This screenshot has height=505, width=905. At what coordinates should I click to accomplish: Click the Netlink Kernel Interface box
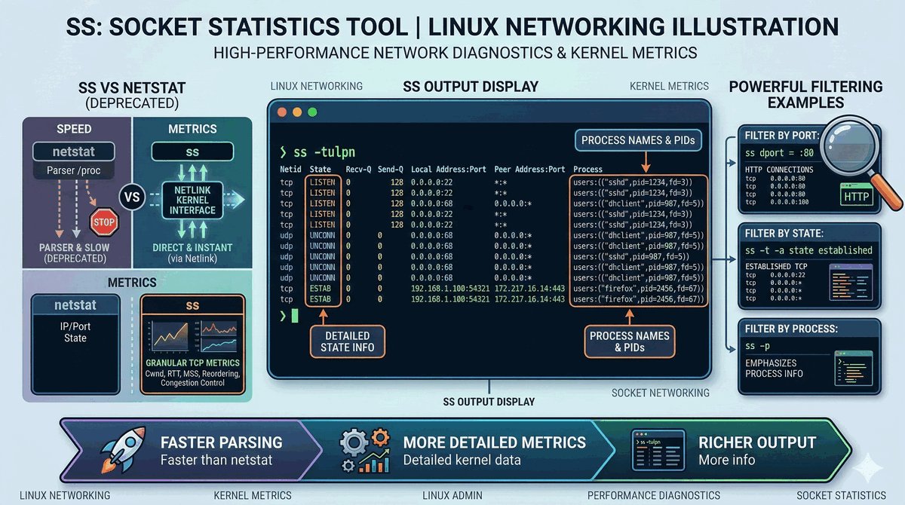pos(193,200)
